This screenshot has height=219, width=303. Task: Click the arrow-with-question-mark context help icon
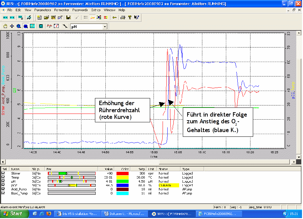(x=136, y=18)
